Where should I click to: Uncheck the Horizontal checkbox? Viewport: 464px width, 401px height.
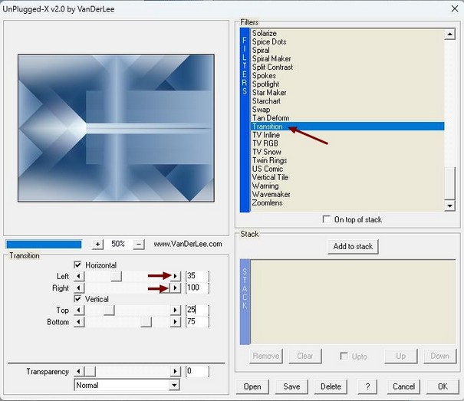(77, 265)
